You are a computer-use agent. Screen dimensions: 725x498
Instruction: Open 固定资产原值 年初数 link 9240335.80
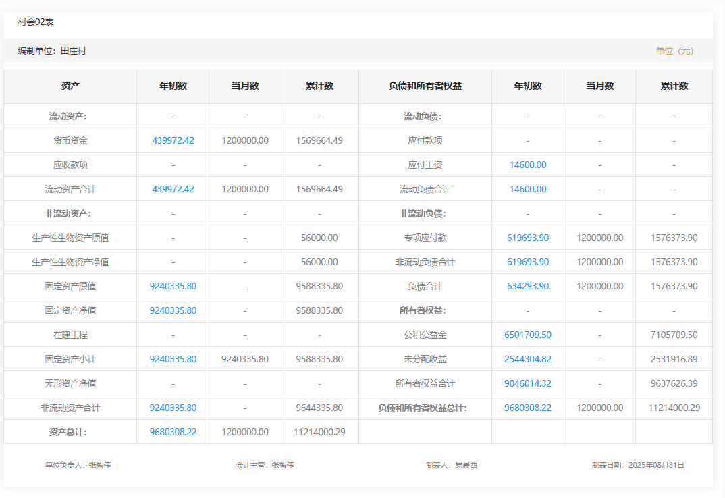tap(173, 286)
